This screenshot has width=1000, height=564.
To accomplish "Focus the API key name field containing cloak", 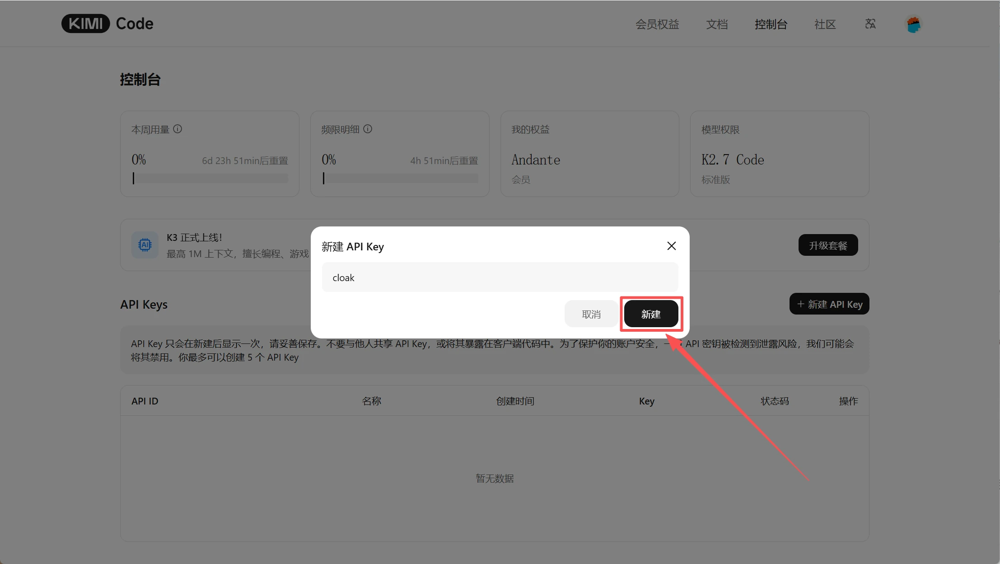I will point(500,277).
